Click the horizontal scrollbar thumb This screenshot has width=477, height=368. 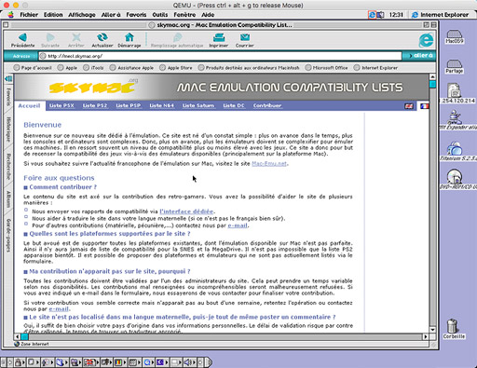[x=25, y=336]
